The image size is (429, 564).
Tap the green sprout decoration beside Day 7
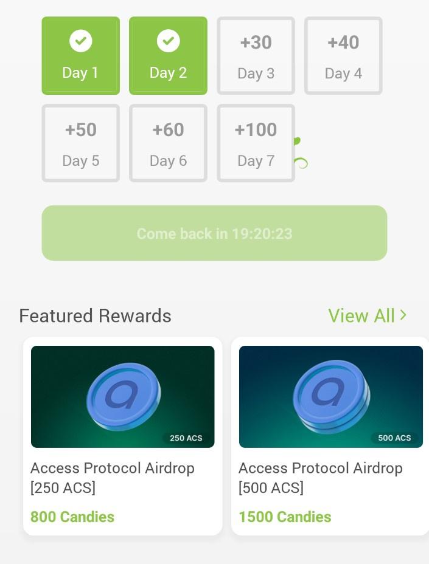click(x=301, y=153)
